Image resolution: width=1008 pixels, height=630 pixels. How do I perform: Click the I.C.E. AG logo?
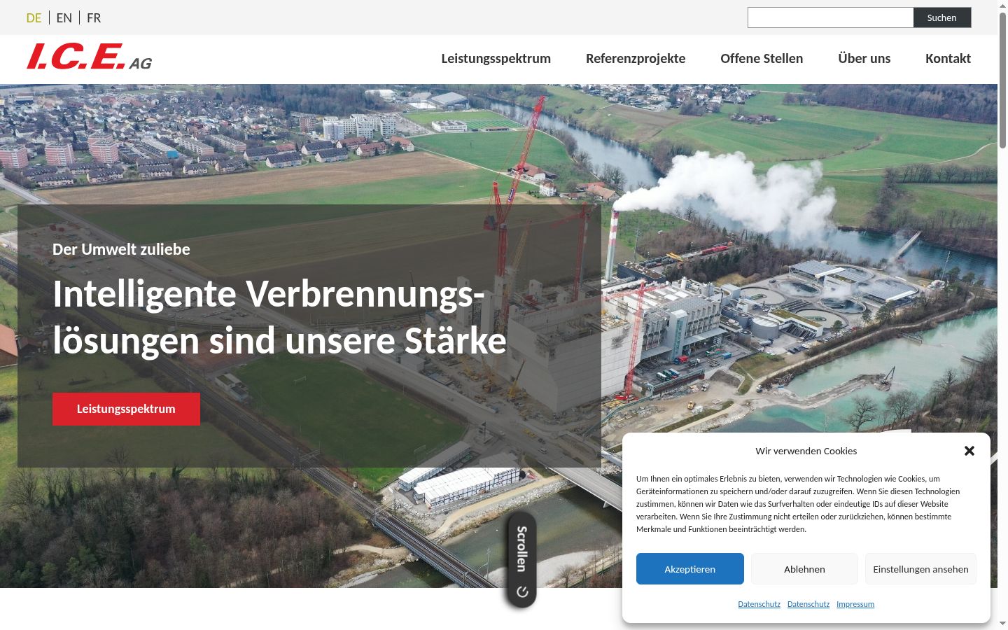[90, 57]
